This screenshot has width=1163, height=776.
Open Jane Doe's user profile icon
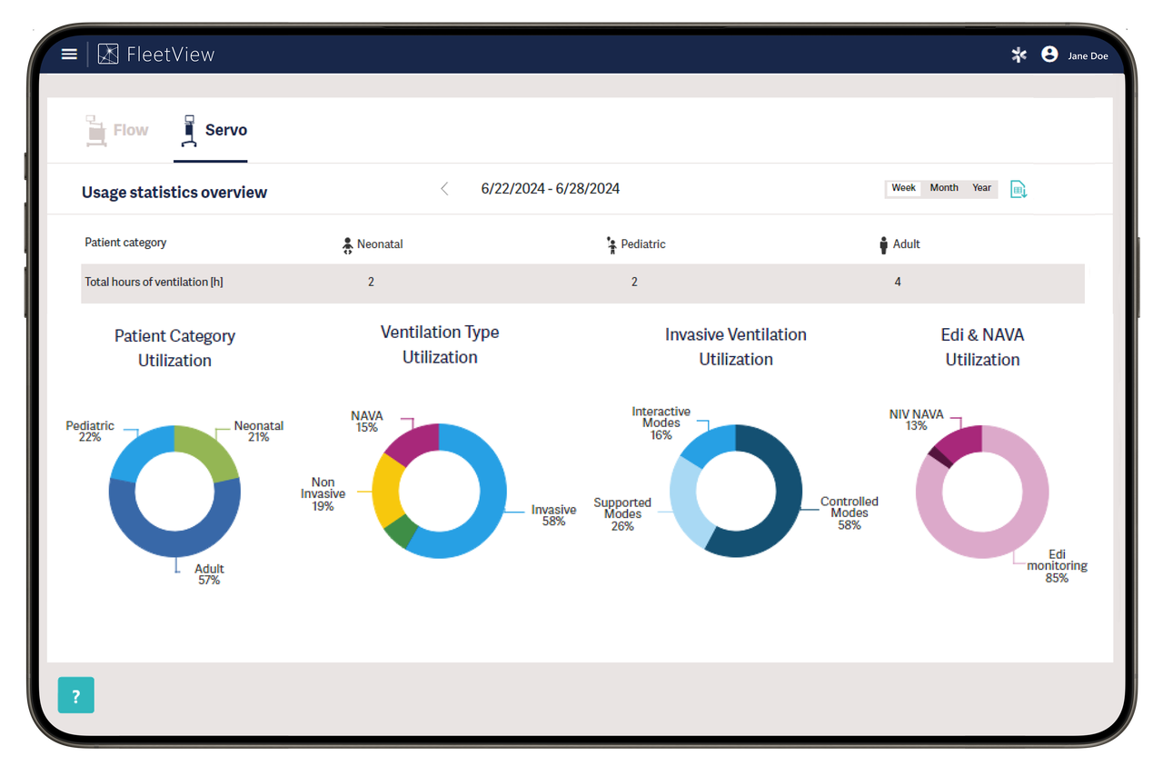point(1049,54)
